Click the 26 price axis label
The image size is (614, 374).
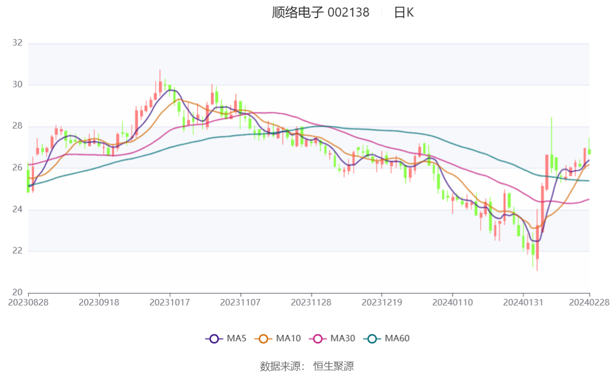coord(17,167)
